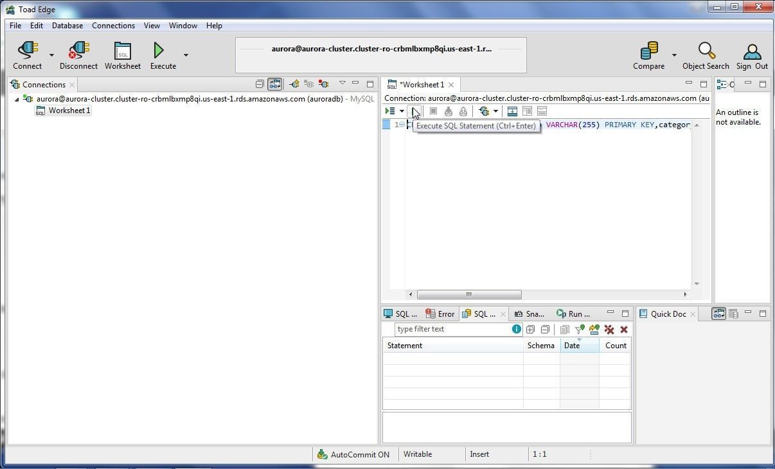This screenshot has height=469, width=775.
Task: Open the Execute dropdown arrow in main toolbar
Action: [186, 55]
